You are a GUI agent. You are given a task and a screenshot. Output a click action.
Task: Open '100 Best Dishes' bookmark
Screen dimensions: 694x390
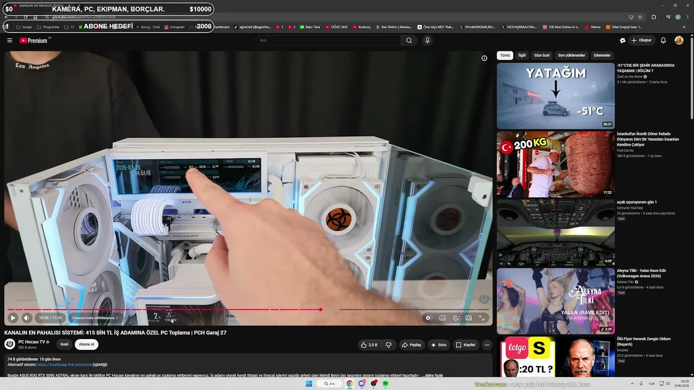560,27
